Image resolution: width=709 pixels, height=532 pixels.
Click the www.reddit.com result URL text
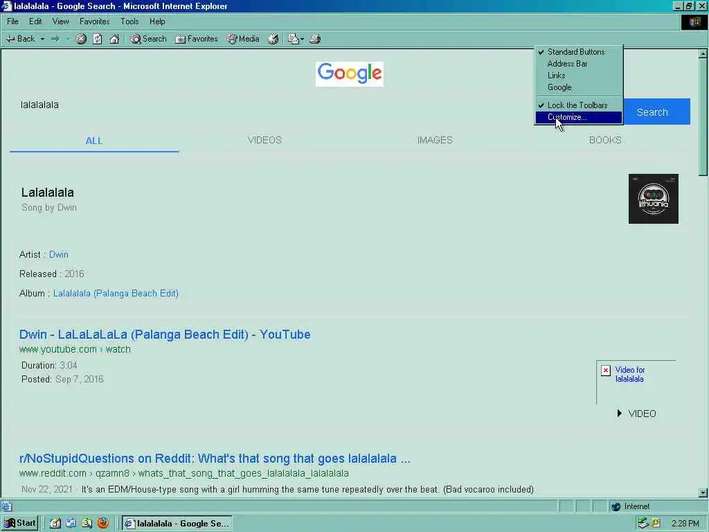pyautogui.click(x=184, y=473)
